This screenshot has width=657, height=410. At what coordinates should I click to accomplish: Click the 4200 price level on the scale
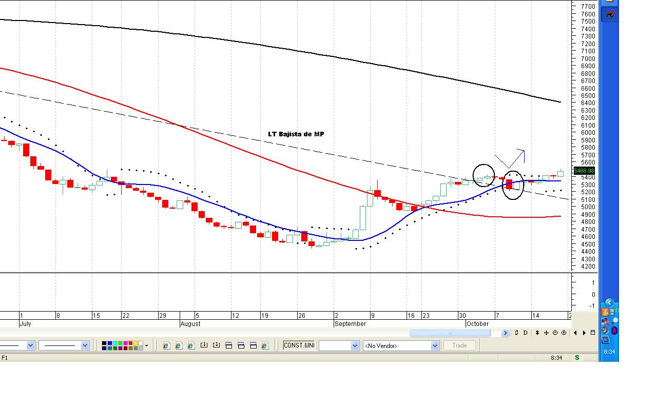point(588,266)
